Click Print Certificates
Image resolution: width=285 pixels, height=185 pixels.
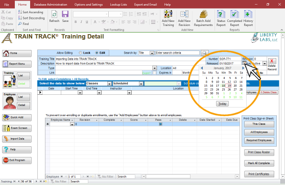click(259, 174)
